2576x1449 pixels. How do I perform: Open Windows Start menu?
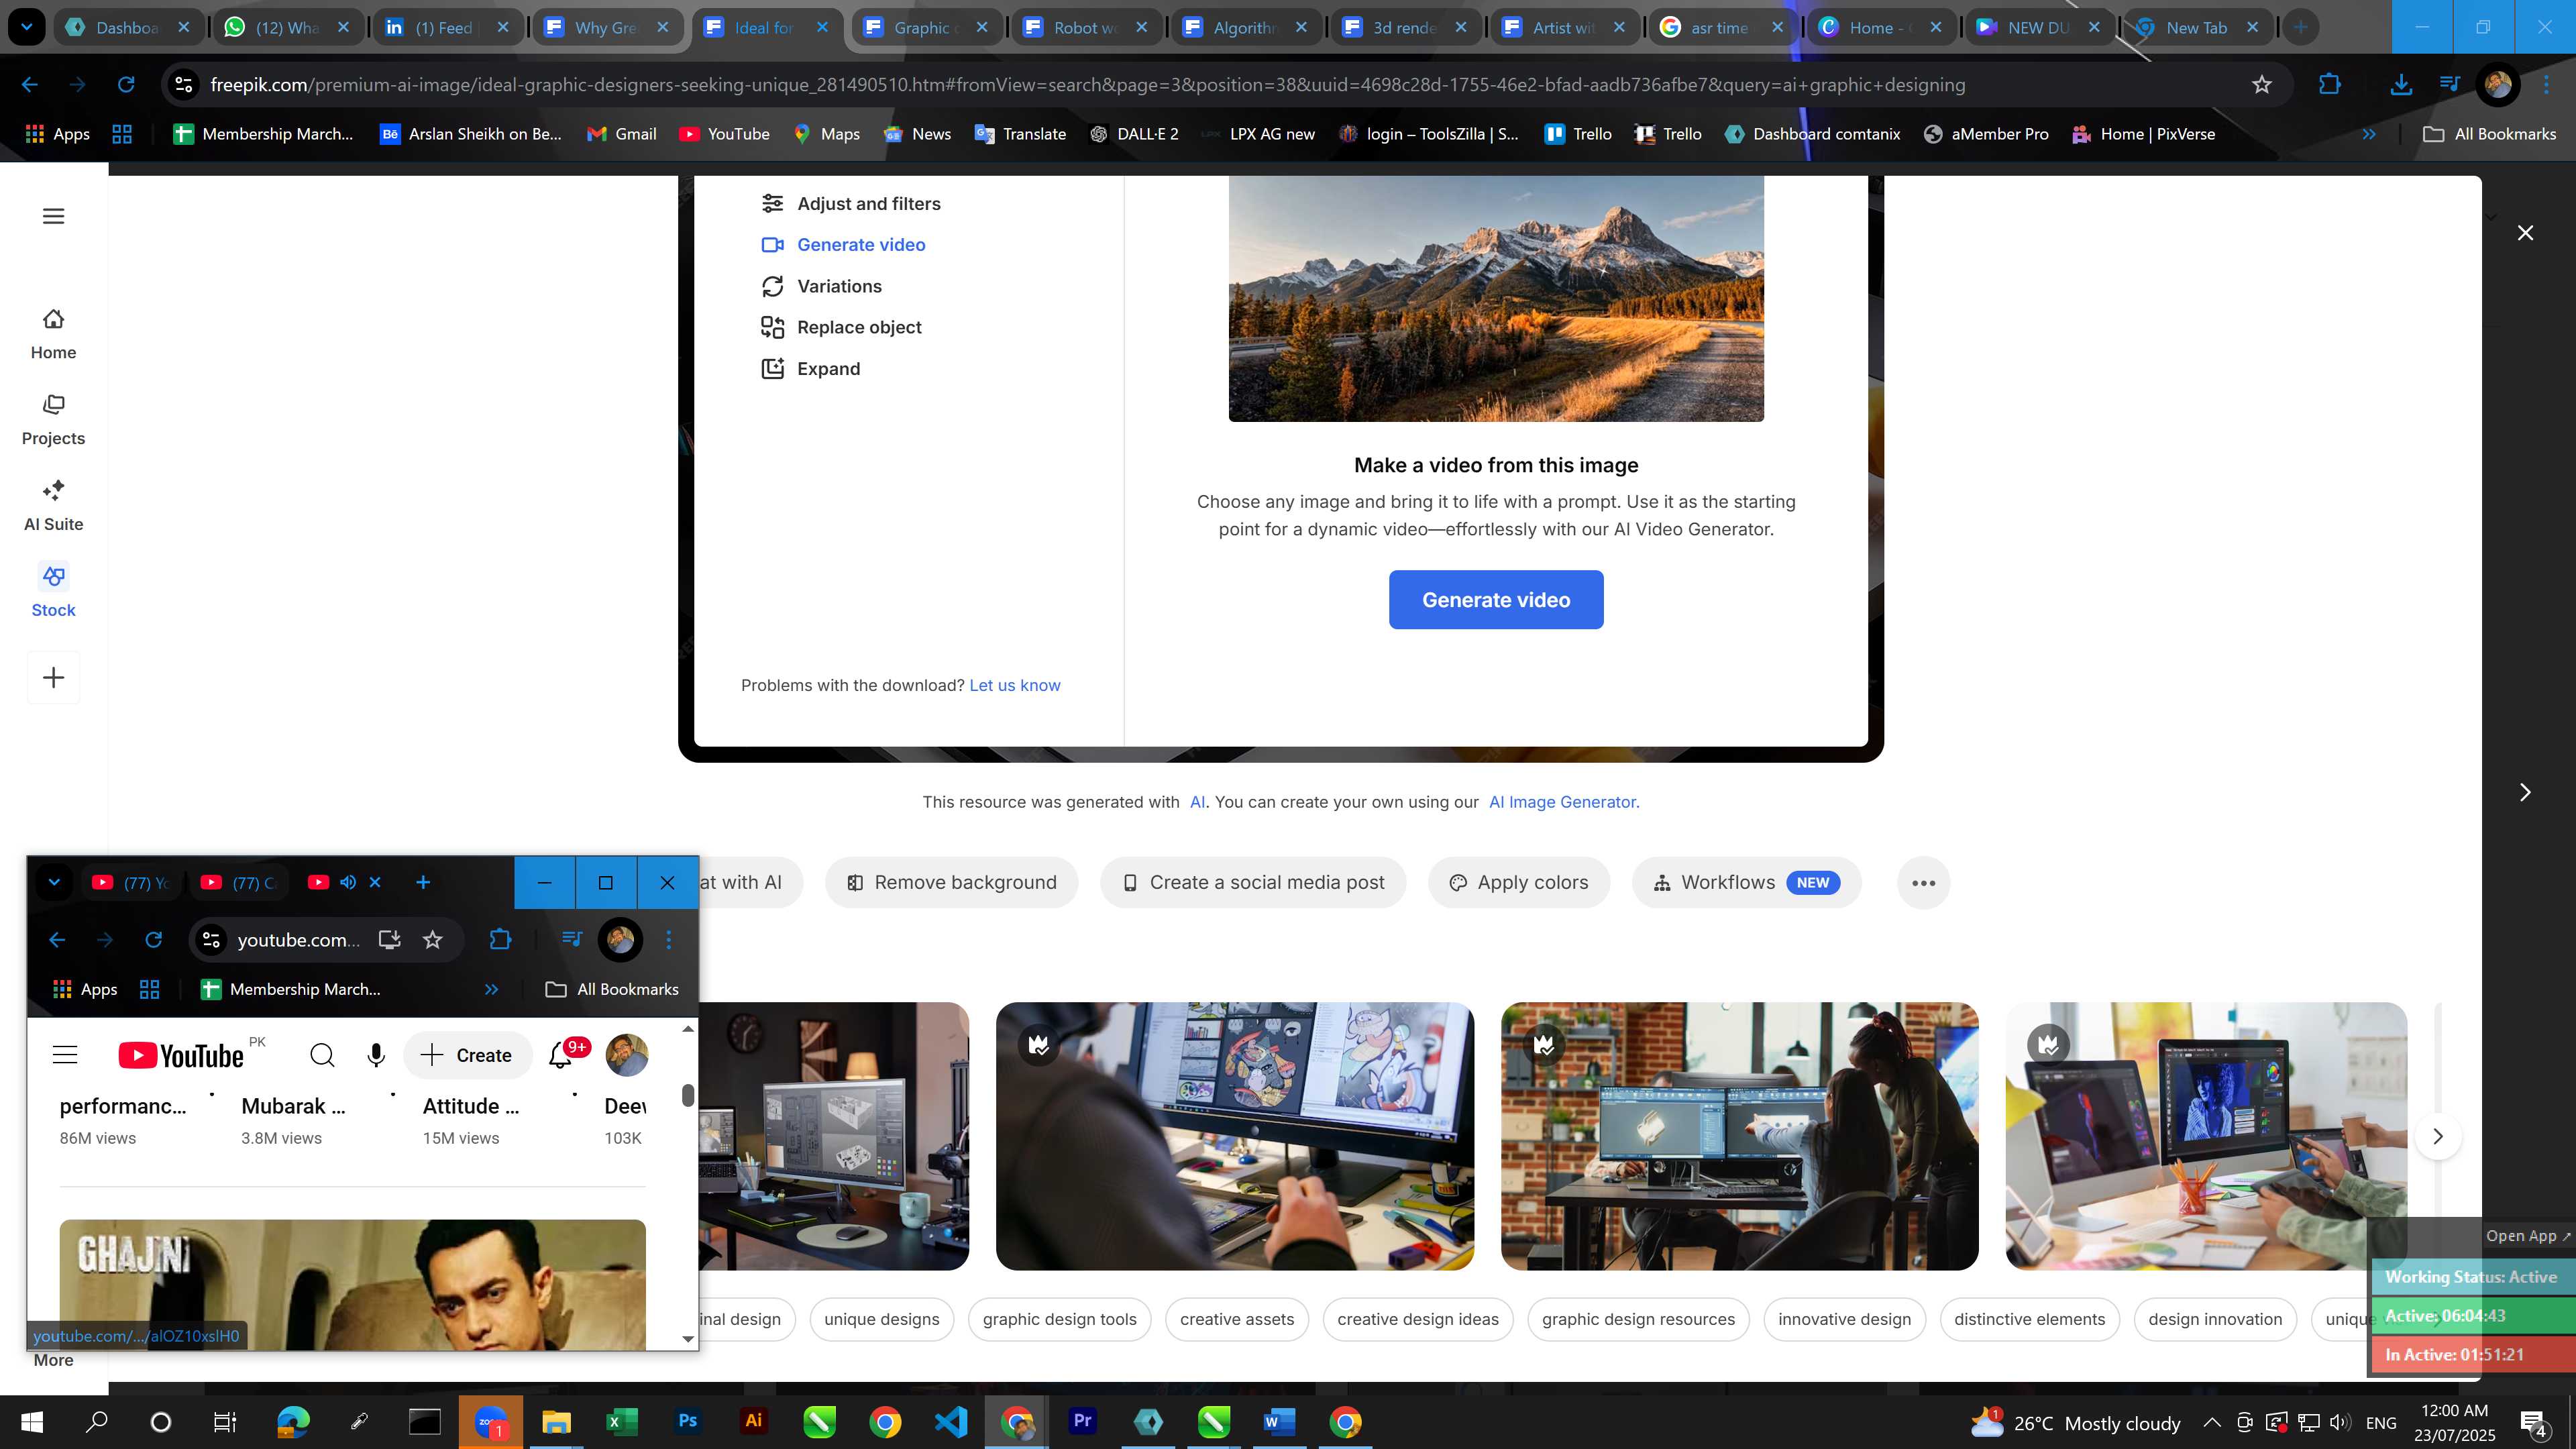coord(32,1422)
